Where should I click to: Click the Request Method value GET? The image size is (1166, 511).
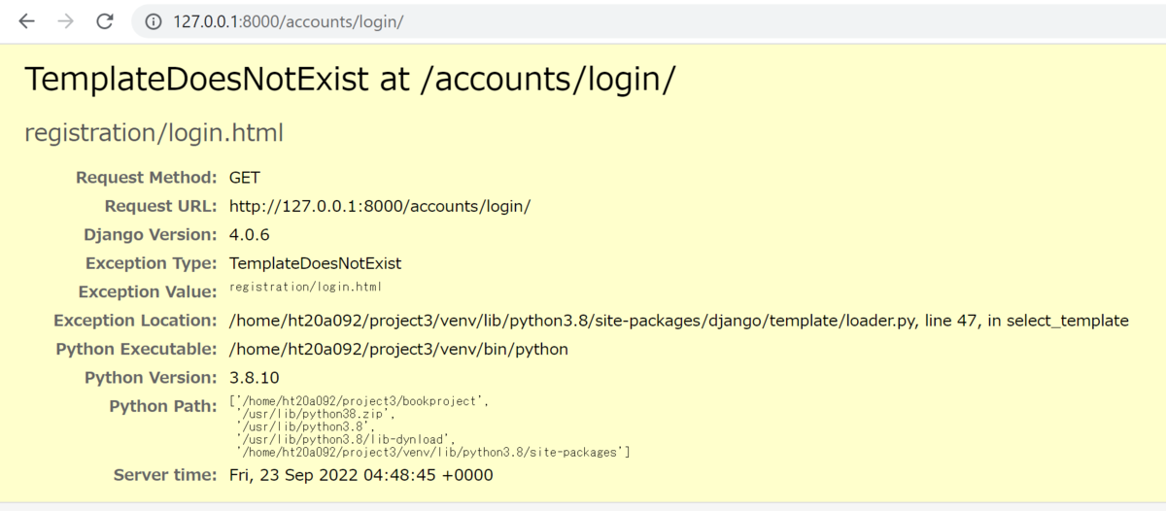tap(245, 178)
